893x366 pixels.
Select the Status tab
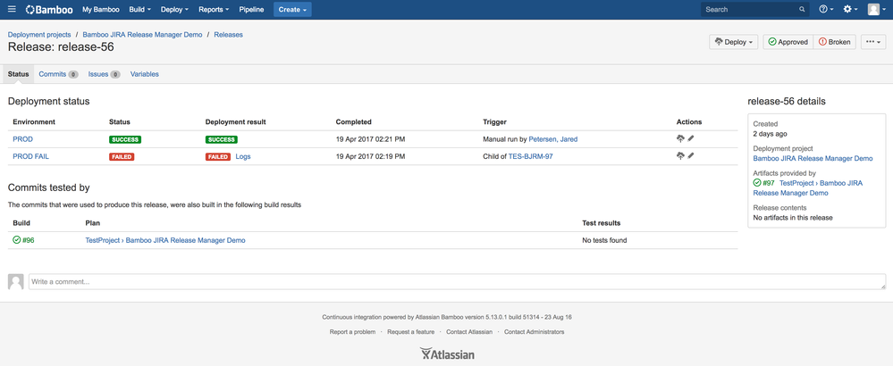coord(18,74)
